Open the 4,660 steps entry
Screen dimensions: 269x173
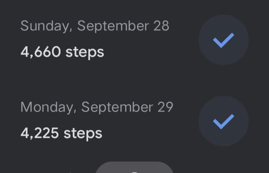point(62,52)
